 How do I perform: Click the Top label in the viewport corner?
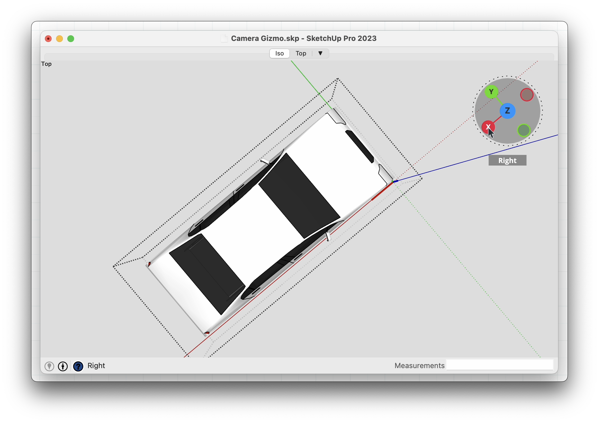pos(46,64)
